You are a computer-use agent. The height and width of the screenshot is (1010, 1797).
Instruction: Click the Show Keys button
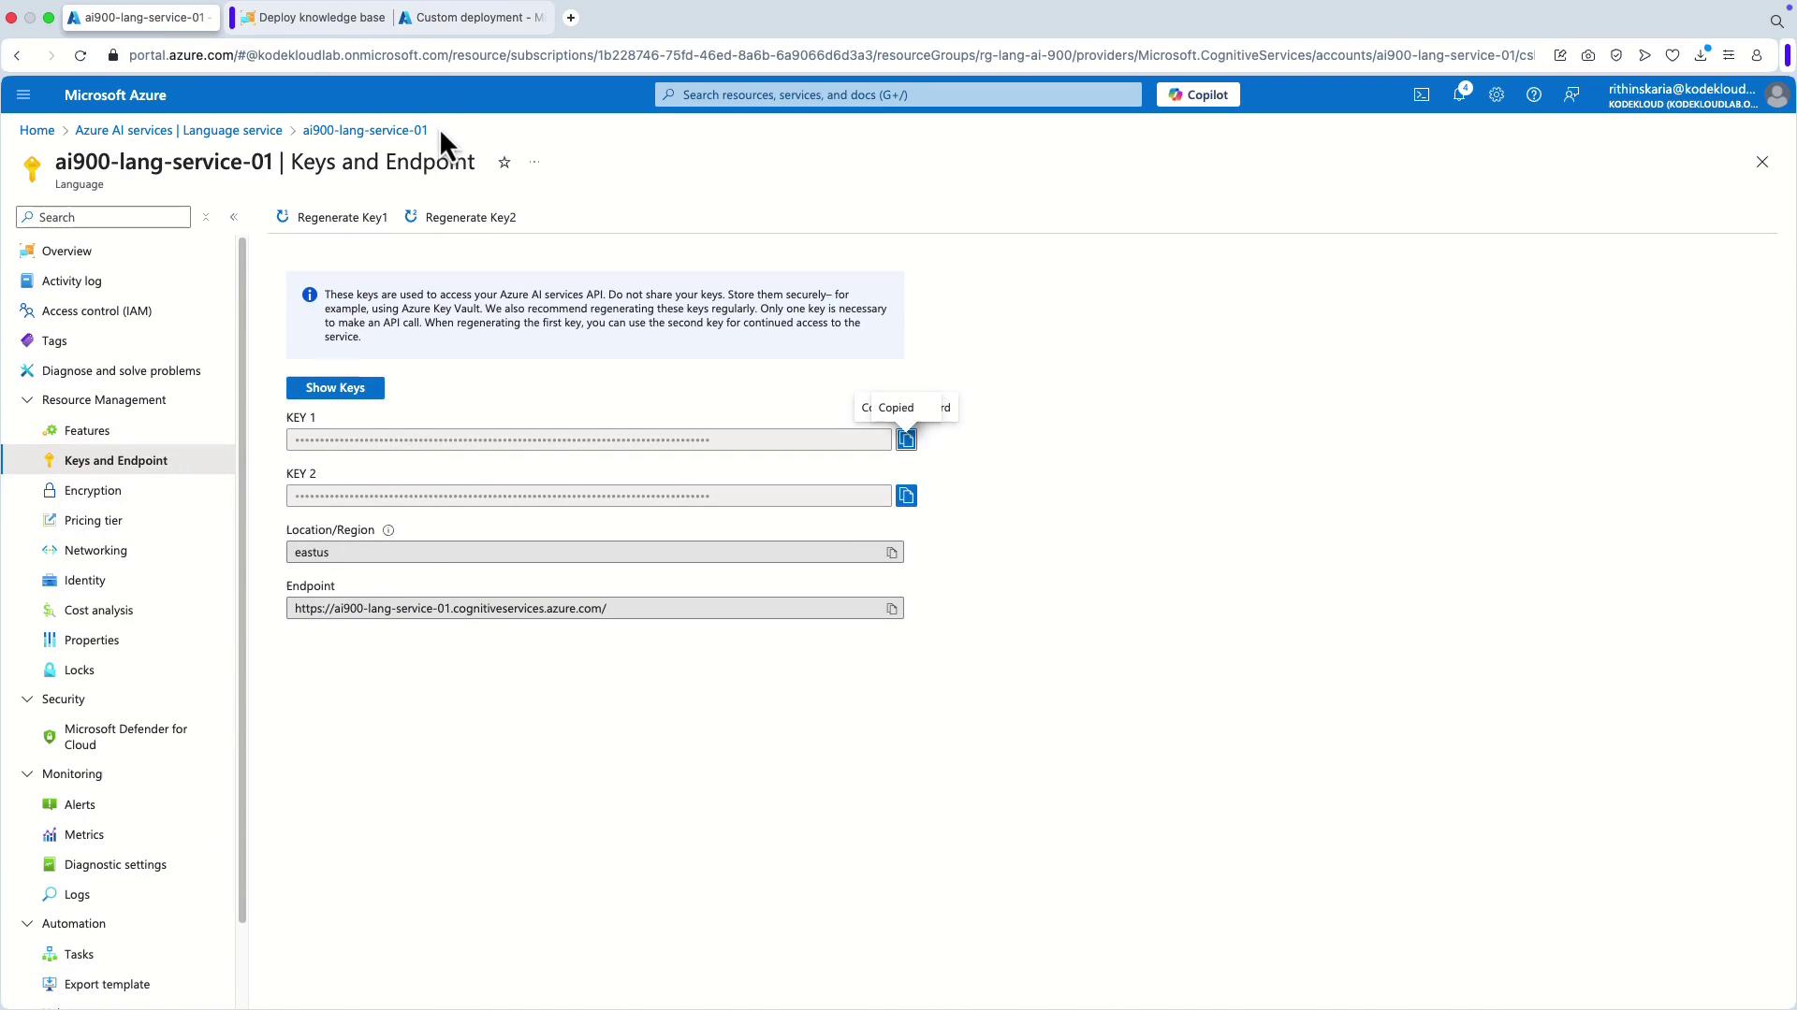(x=335, y=388)
